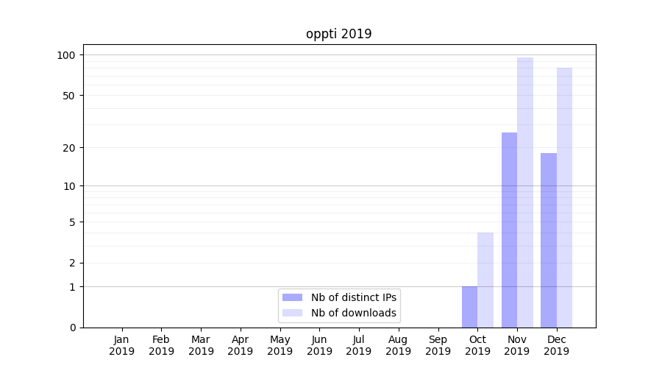Viewport: 662px width, 368px height.
Task: Select the 'Nb of distinct IPs' legend label
Action: pyautogui.click(x=354, y=297)
